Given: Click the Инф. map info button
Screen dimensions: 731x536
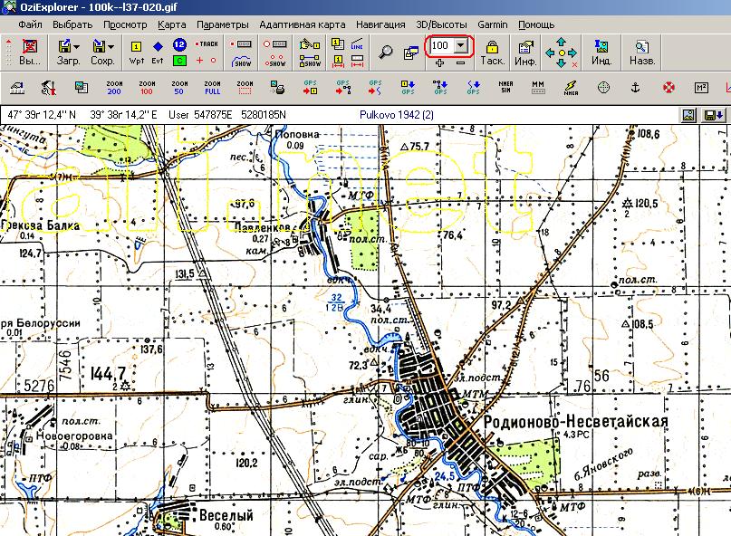Looking at the screenshot, I should pos(524,52).
